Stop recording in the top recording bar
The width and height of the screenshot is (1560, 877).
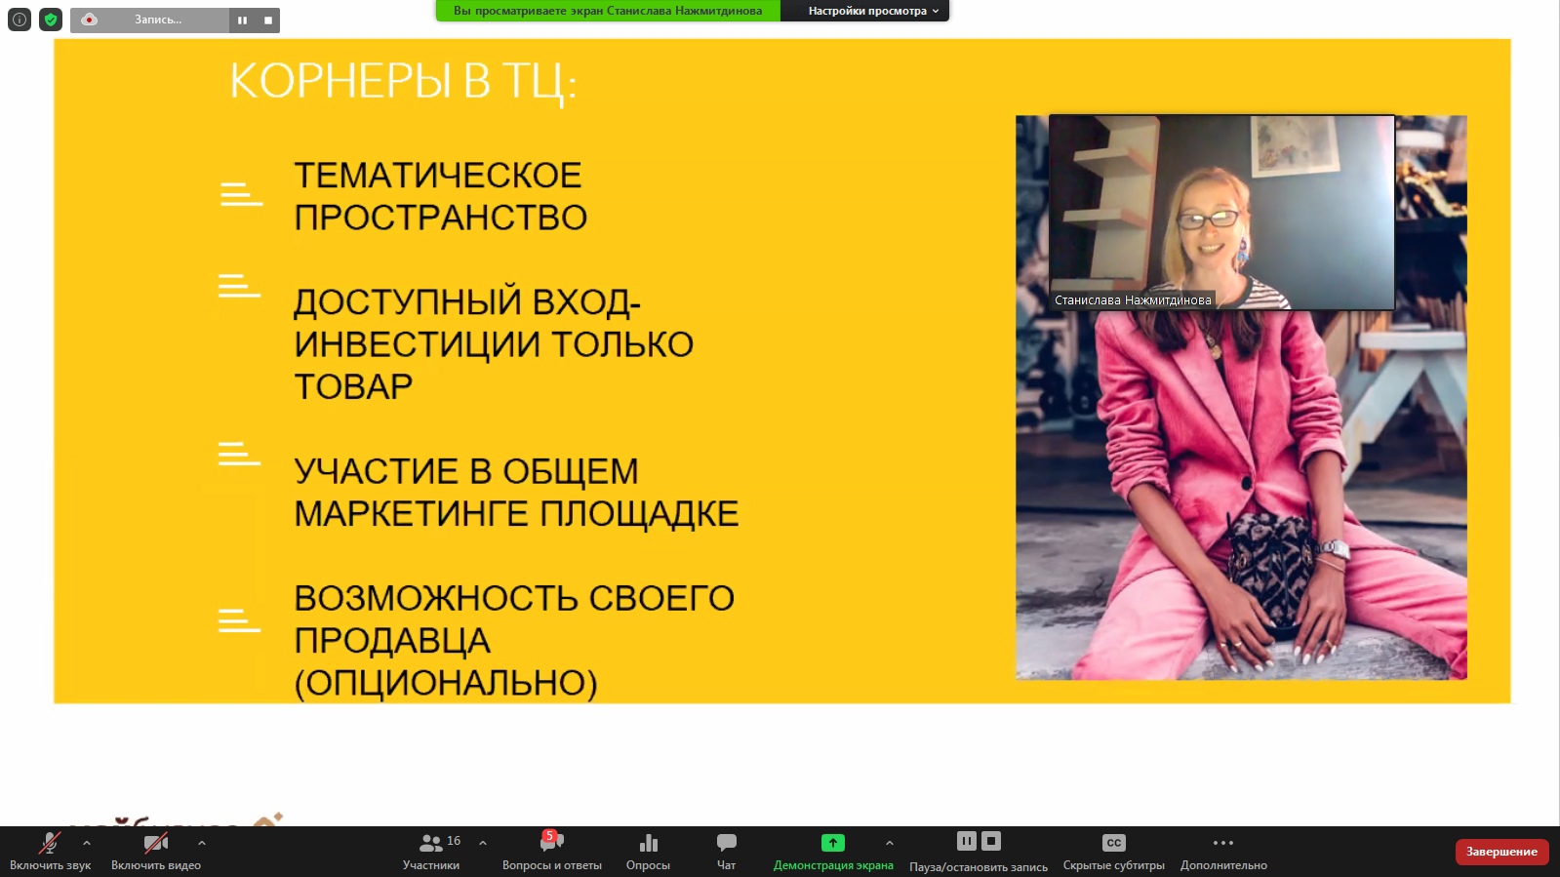click(268, 20)
